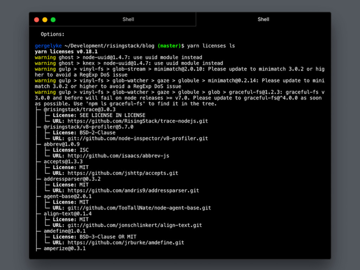
Task: Click 'MIT' license under agent-base@2.0.1
Action: tap(84, 202)
